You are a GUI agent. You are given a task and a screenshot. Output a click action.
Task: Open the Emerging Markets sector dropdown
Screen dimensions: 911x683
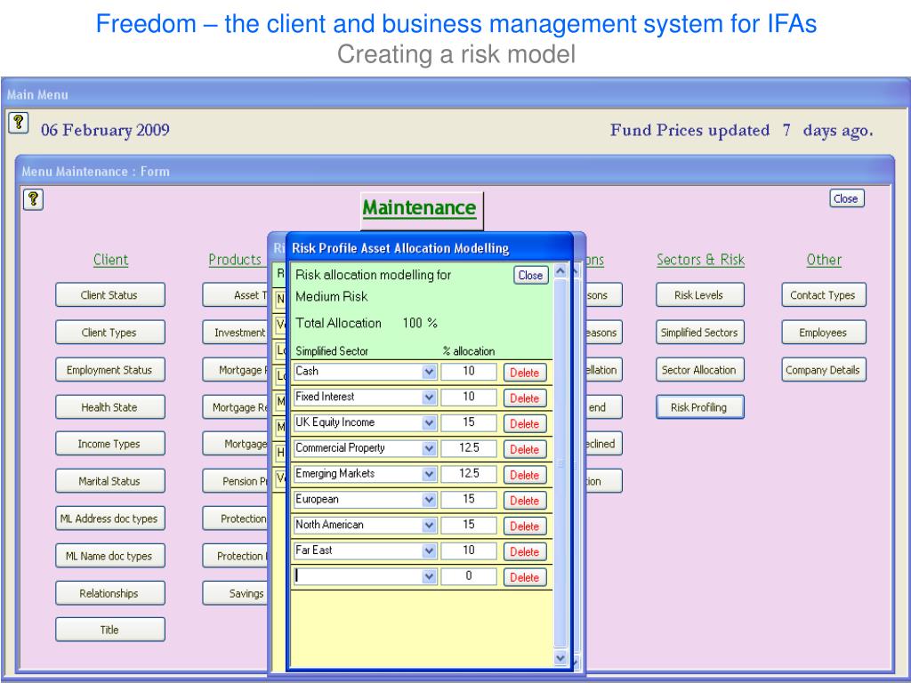[x=429, y=474]
